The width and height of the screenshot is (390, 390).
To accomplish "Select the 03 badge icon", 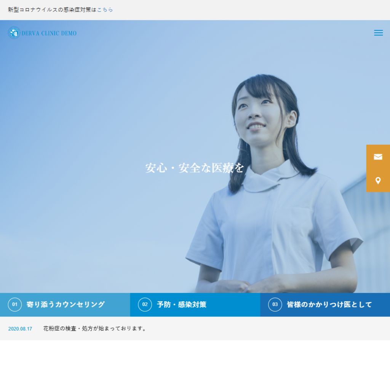I will tap(275, 304).
